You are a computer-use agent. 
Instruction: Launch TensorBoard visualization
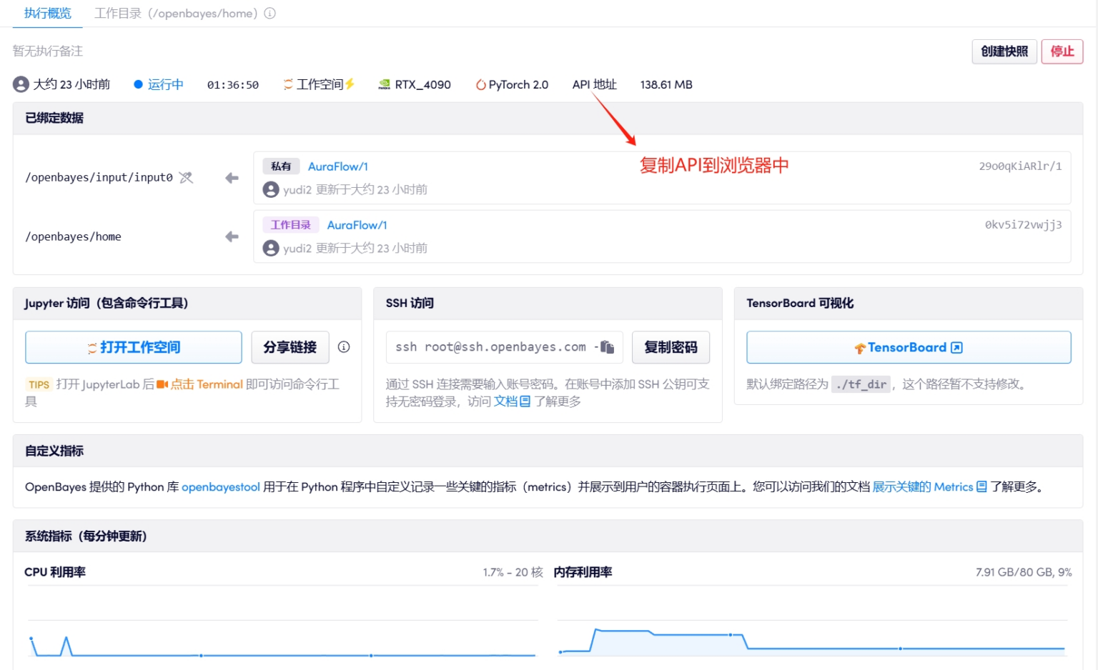[908, 347]
